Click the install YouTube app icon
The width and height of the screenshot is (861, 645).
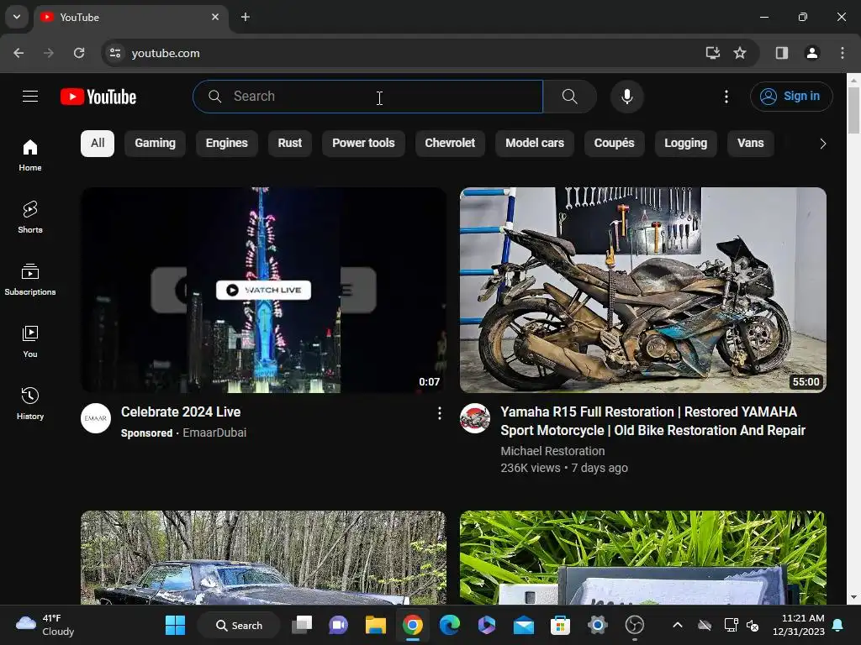(x=712, y=53)
